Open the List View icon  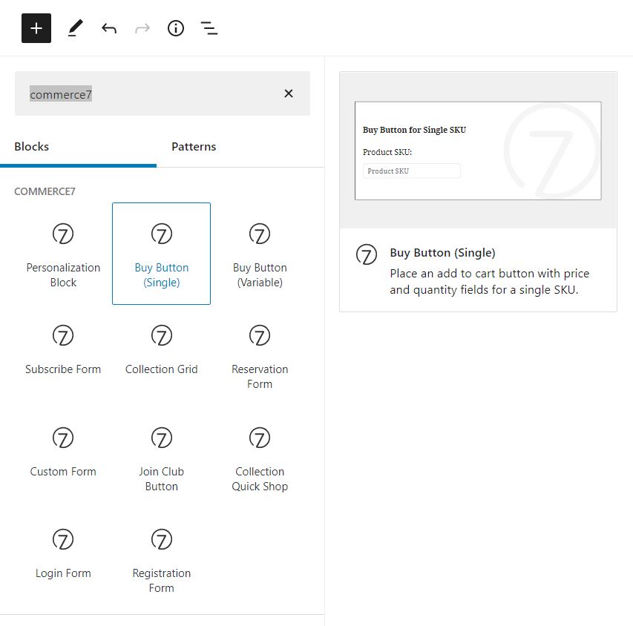pos(209,29)
